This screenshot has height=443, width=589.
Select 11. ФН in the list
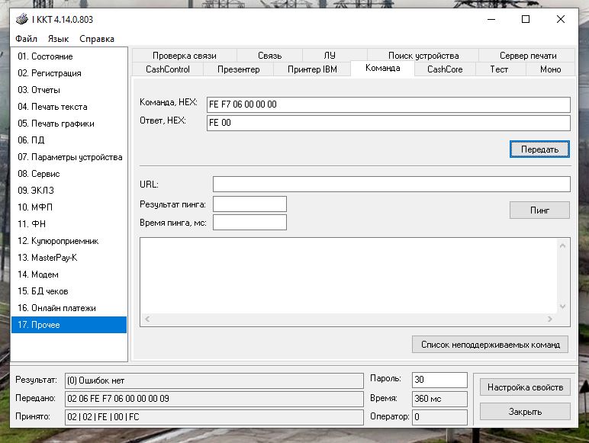coord(69,224)
